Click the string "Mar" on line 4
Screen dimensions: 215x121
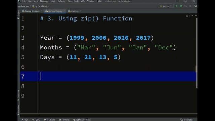pos(86,47)
